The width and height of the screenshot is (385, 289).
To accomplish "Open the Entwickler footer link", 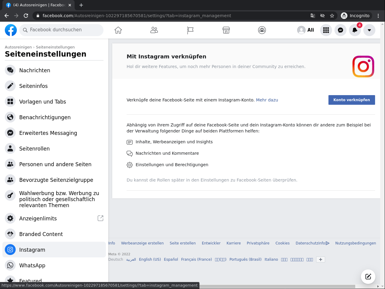I will point(211,243).
